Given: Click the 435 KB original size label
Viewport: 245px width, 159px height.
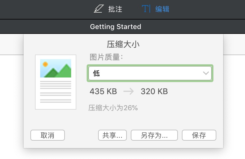Looking at the screenshot, I should click(x=103, y=91).
